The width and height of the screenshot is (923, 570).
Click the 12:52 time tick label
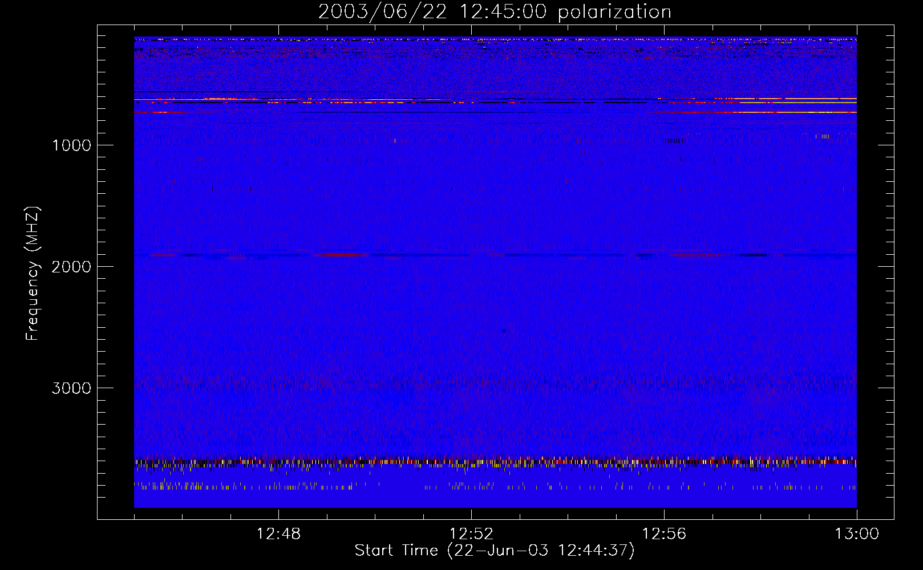coord(471,534)
